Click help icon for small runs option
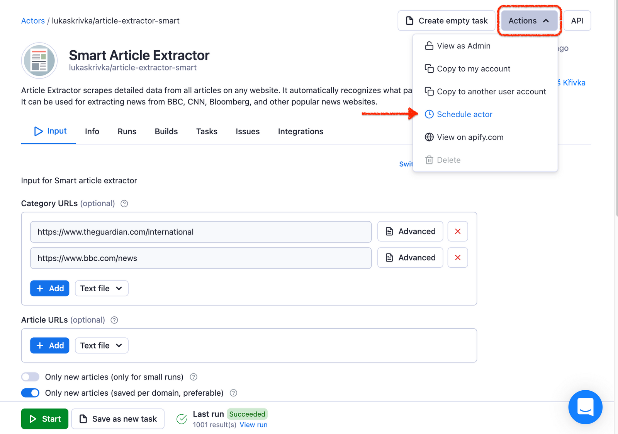The image size is (618, 434). 193,377
